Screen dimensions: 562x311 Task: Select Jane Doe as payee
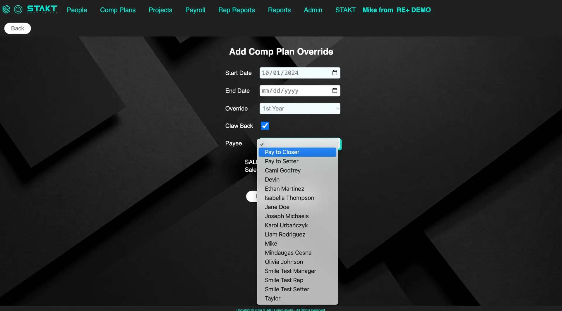coord(297,207)
